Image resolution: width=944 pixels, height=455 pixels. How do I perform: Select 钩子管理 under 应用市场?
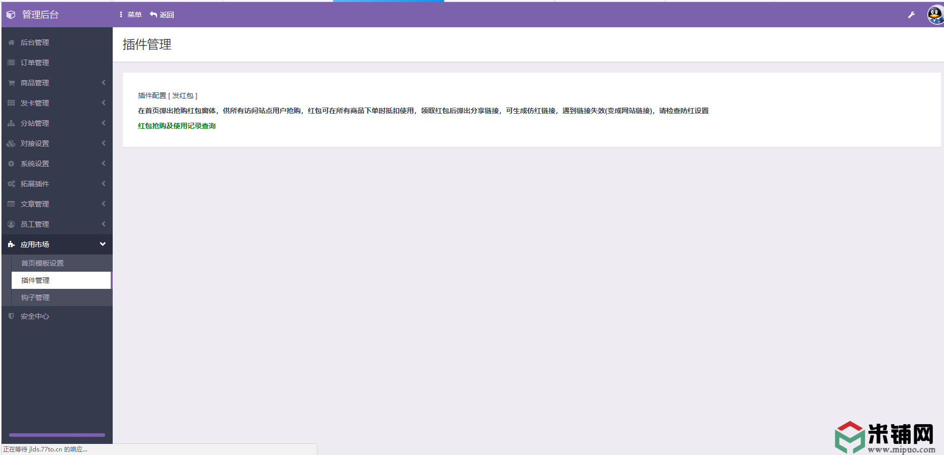pyautogui.click(x=35, y=297)
